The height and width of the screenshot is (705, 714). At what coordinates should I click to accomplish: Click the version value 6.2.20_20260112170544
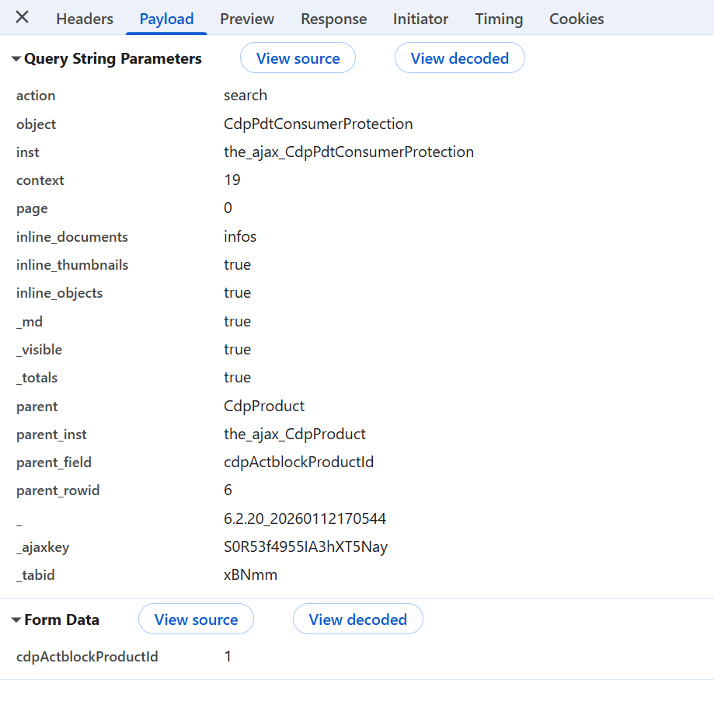pyautogui.click(x=305, y=518)
